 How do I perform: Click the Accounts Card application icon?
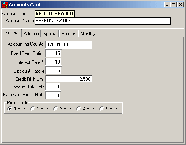pyautogui.click(x=5, y=5)
